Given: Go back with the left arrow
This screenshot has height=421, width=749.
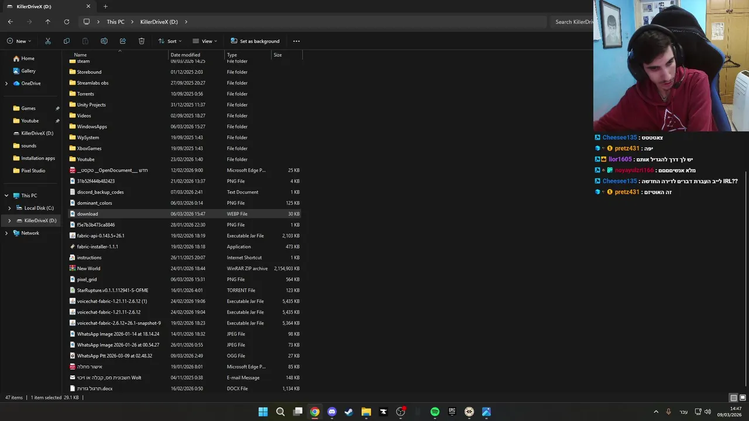Looking at the screenshot, I should coord(10,22).
